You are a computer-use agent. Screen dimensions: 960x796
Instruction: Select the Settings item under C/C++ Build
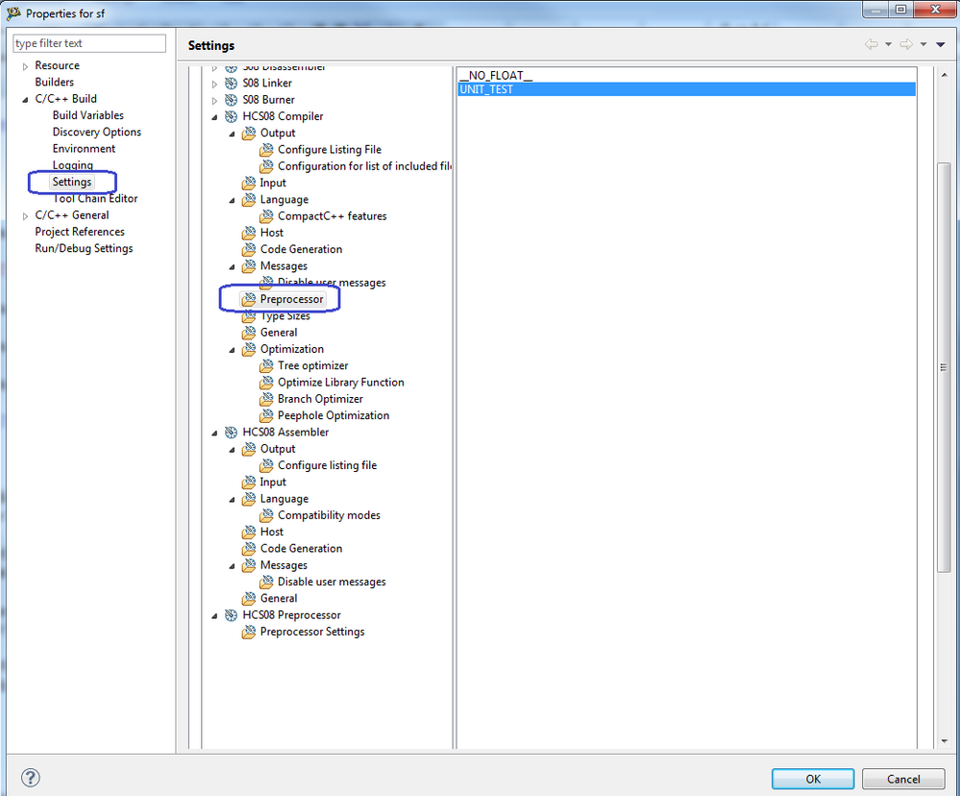(x=72, y=182)
